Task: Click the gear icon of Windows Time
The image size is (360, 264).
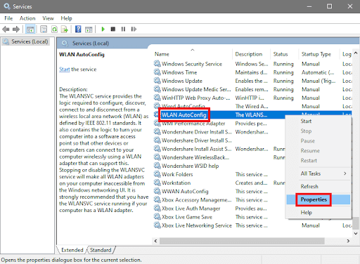Action: click(157, 72)
